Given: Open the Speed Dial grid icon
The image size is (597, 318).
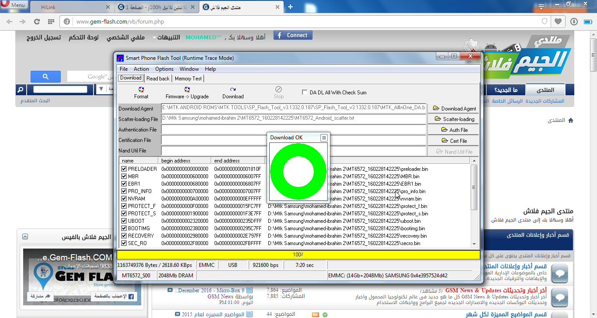Looking at the screenshot, I should pyautogui.click(x=51, y=21).
